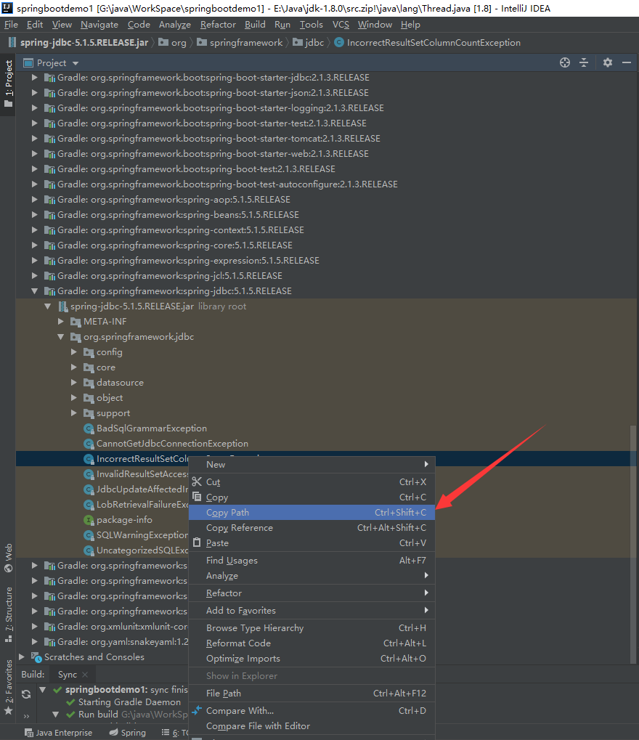Select spring-core:5.1.5.RELEASE Gradle library row
639x740 pixels.
click(174, 245)
